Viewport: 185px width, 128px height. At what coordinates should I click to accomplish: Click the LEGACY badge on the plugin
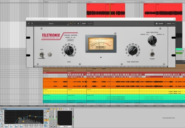(x=71, y=40)
